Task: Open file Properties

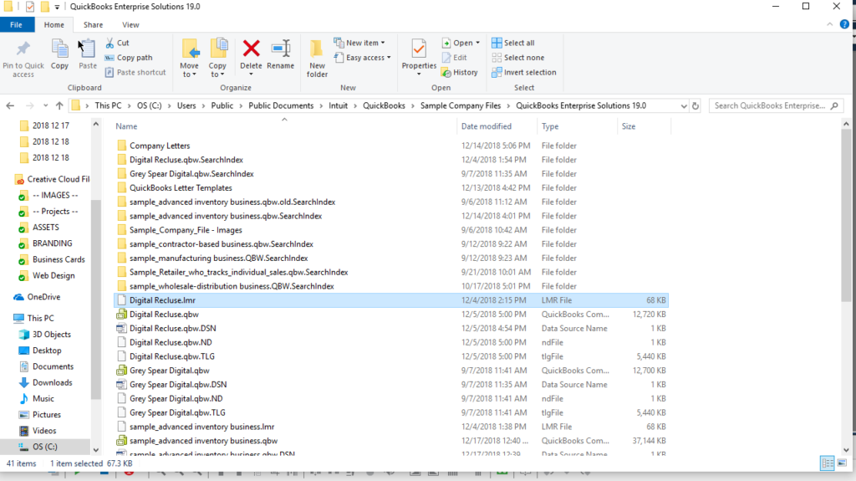Action: (x=419, y=57)
